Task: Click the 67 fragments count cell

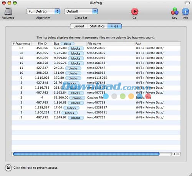Action: pyautogui.click(x=22, y=48)
